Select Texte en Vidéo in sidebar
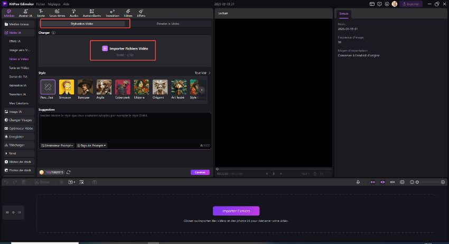 point(19,67)
